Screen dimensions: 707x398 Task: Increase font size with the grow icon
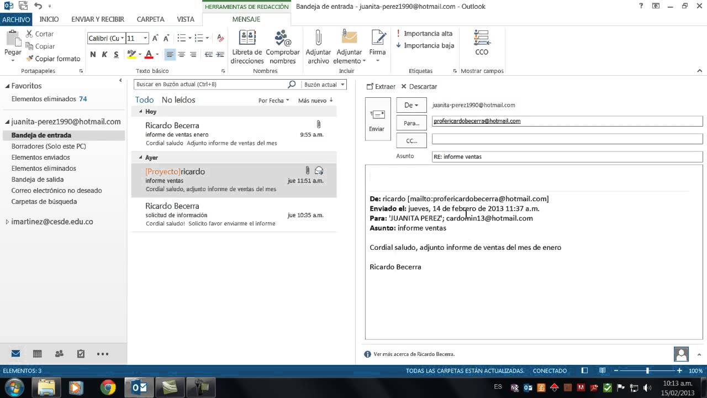156,38
